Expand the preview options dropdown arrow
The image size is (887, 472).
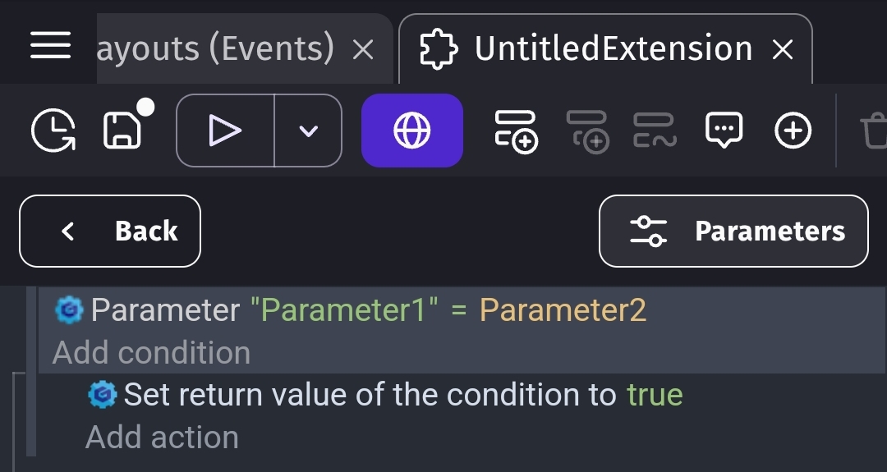(308, 131)
